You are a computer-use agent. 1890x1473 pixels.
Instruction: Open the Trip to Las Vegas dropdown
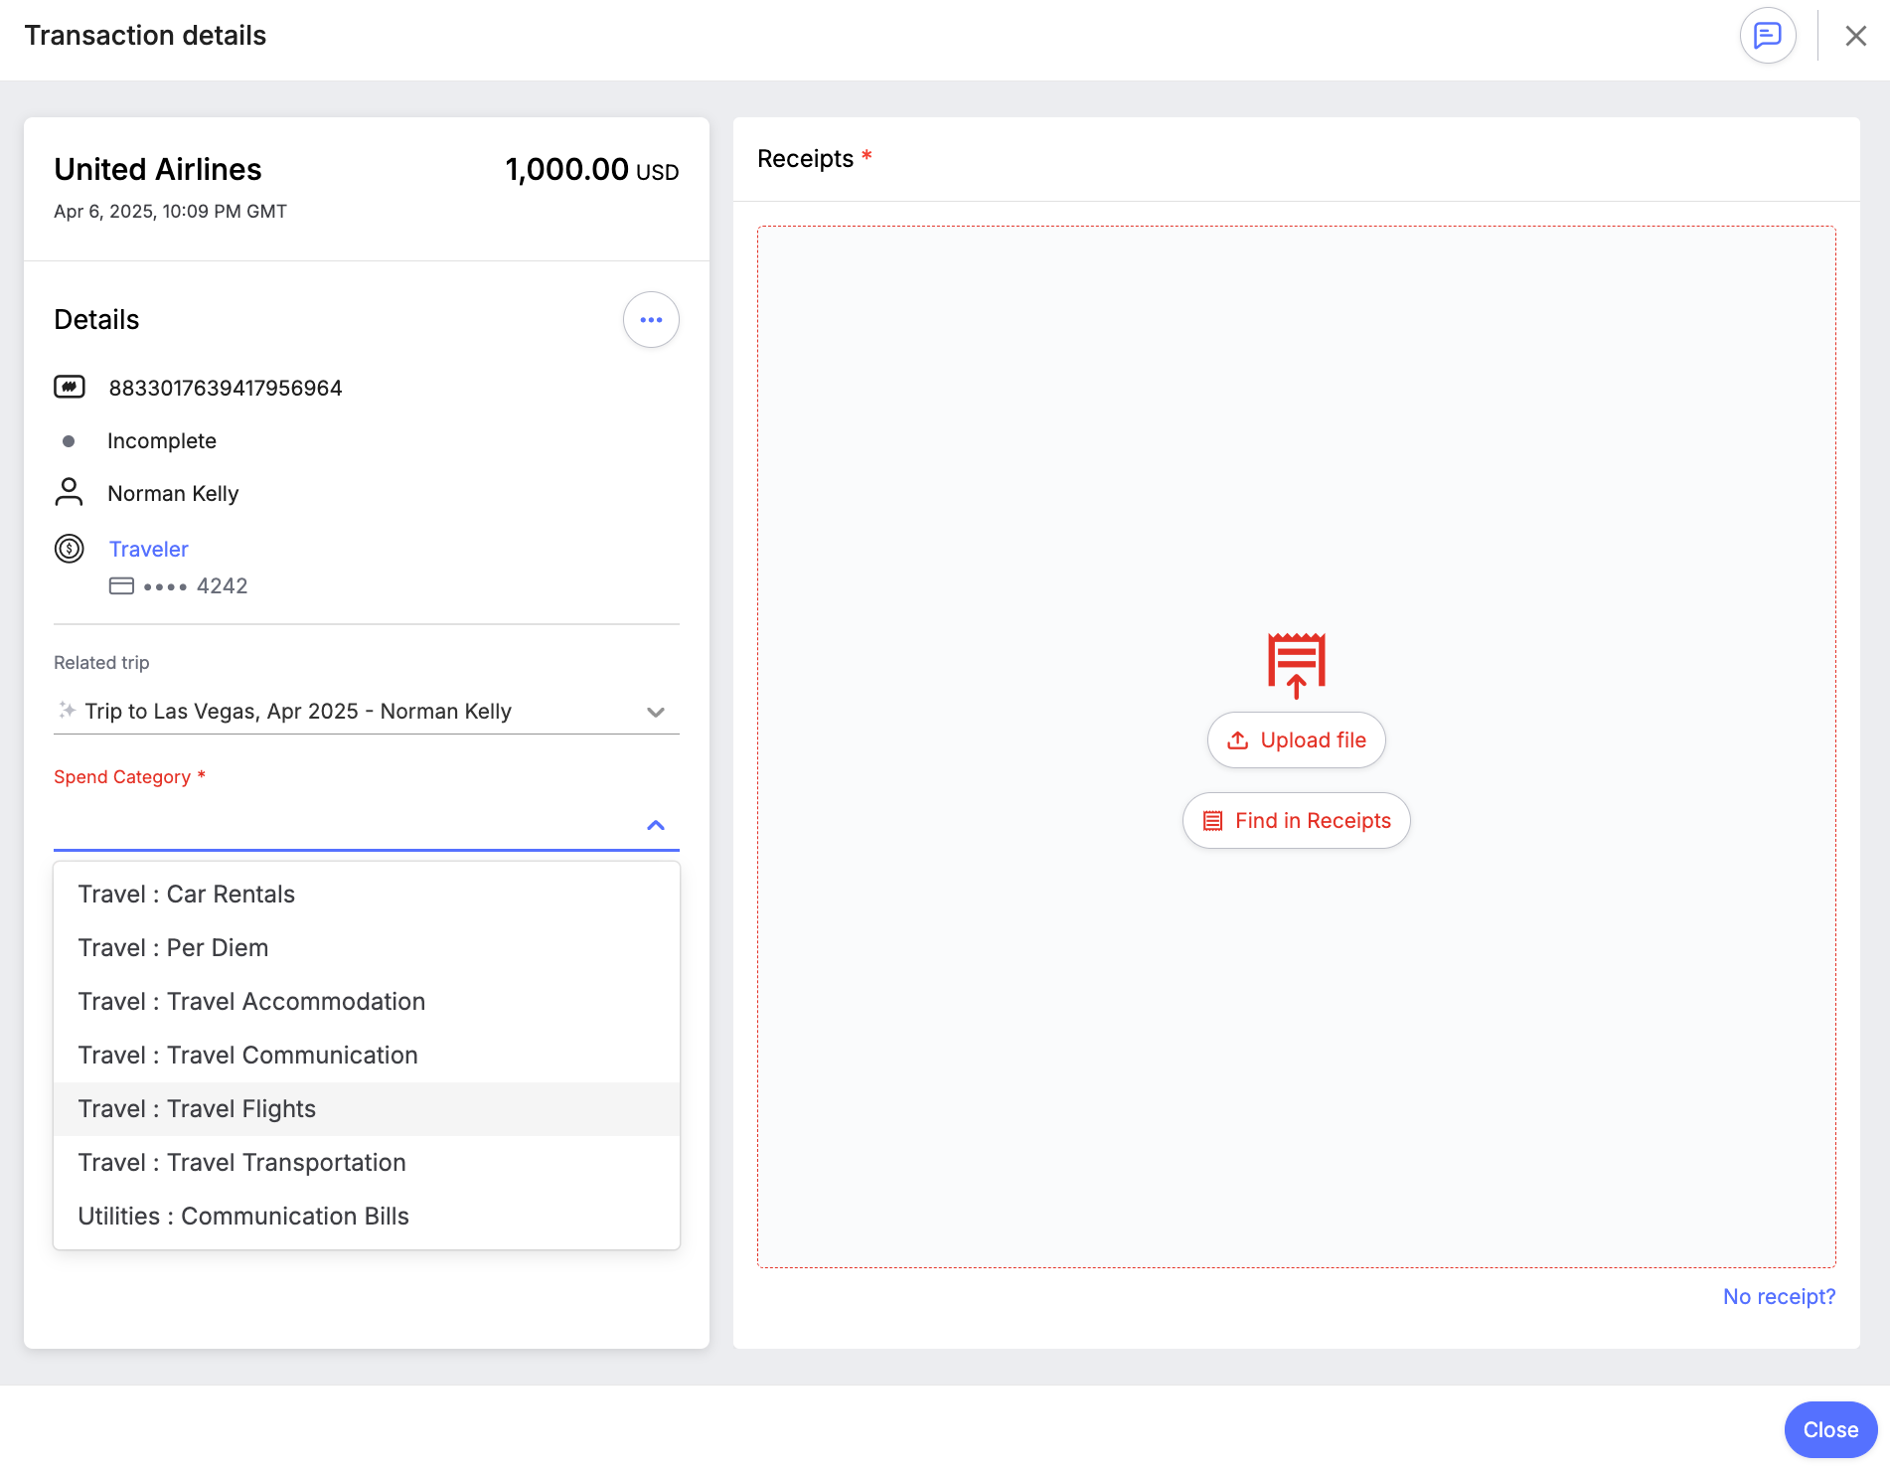click(367, 712)
